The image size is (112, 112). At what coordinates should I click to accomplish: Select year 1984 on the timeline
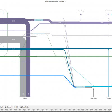15,110
